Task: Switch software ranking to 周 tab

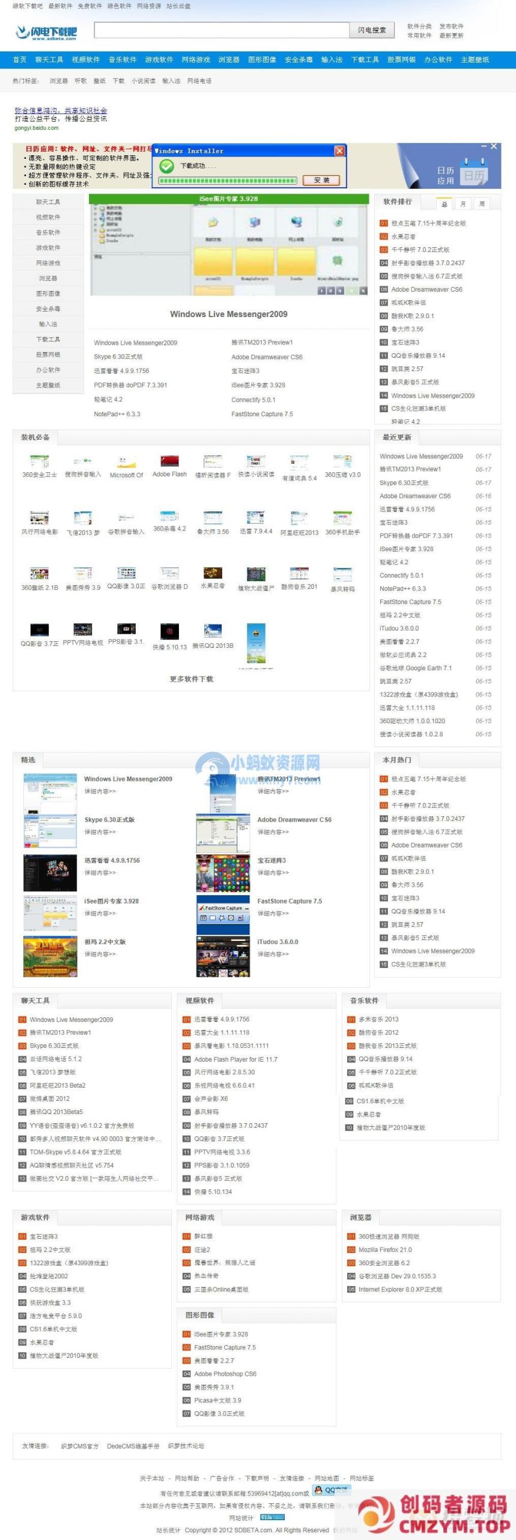Action: point(482,204)
